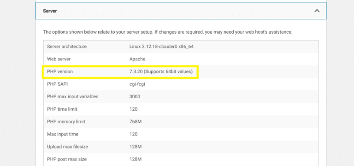Image resolution: width=354 pixels, height=166 pixels.
Task: Select the Server architecture label
Action: (67, 47)
